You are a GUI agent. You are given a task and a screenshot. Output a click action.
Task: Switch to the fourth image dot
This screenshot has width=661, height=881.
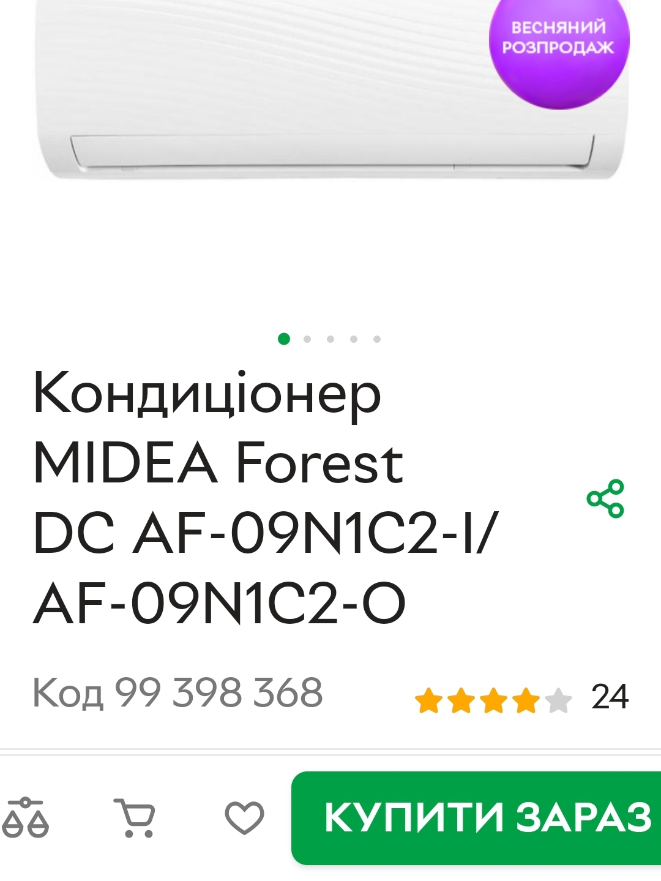(354, 339)
